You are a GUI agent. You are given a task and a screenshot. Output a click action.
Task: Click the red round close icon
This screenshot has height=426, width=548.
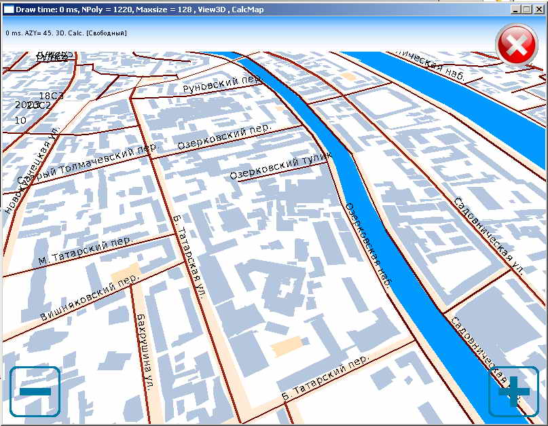tap(517, 45)
